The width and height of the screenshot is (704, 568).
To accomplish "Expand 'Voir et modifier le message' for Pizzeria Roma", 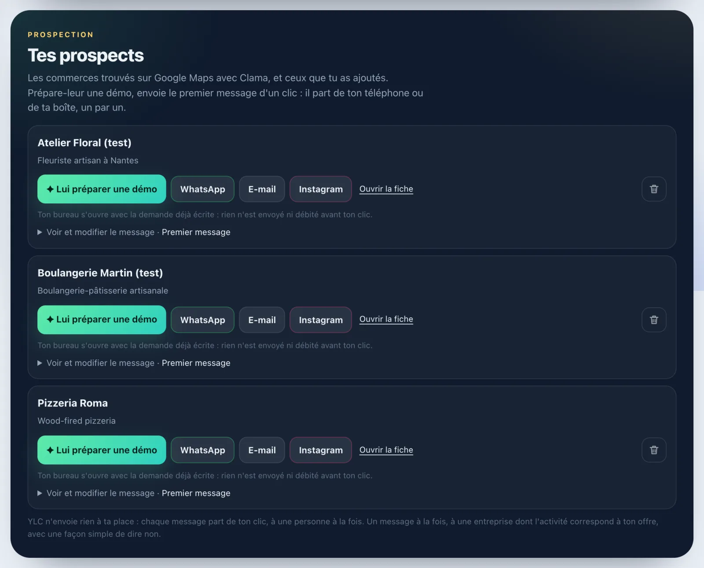I will tap(134, 493).
